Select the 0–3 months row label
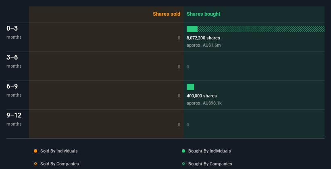The width and height of the screenshot is (331, 169). coord(14,32)
